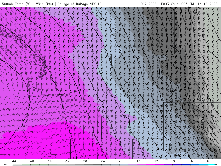Click the -40 colorbar label
Screen dimensions: 221x166
[31, 161]
